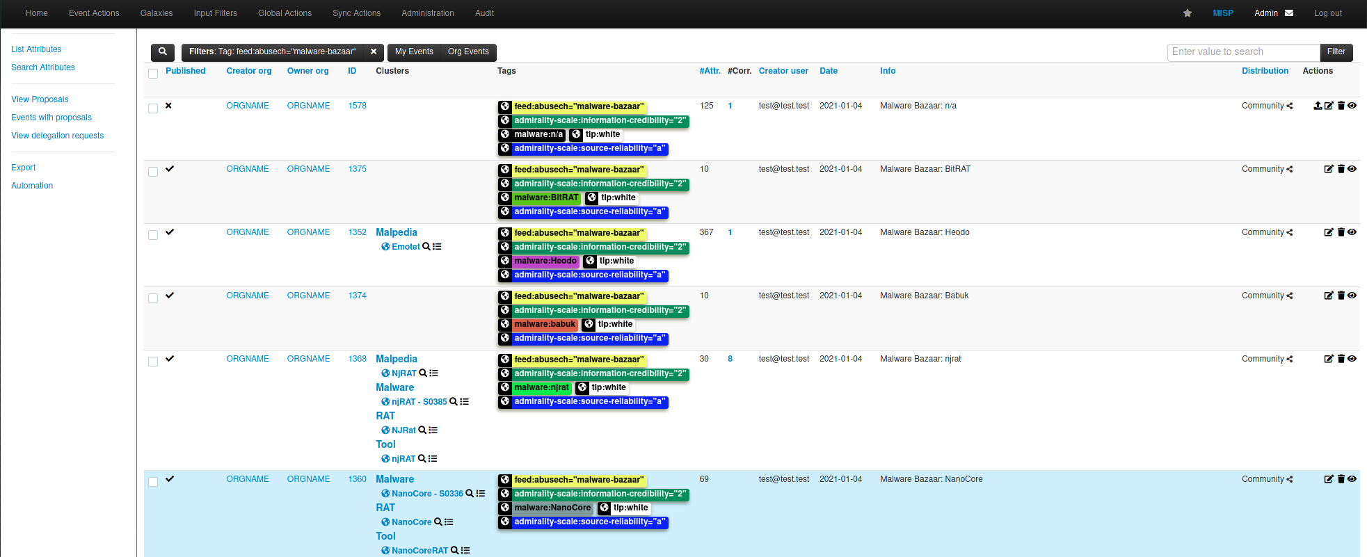Click the edit icon for event 1578

(1329, 106)
